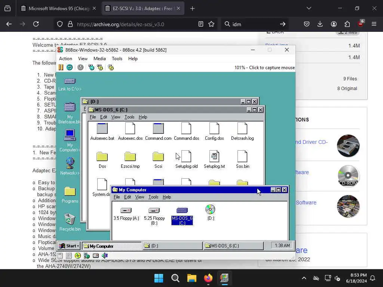The height and width of the screenshot is (287, 383).
Task: Select Setuplog.old file icon
Action: [186, 160]
